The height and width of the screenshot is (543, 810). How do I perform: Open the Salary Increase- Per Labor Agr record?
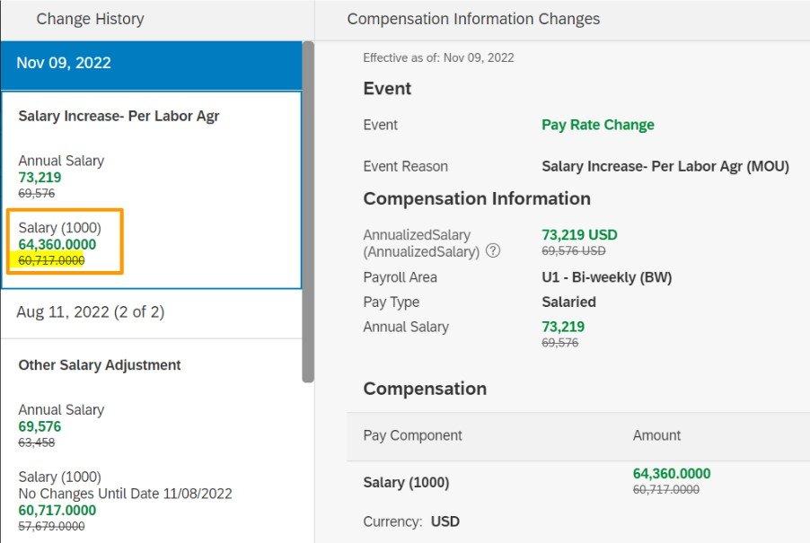coord(119,116)
